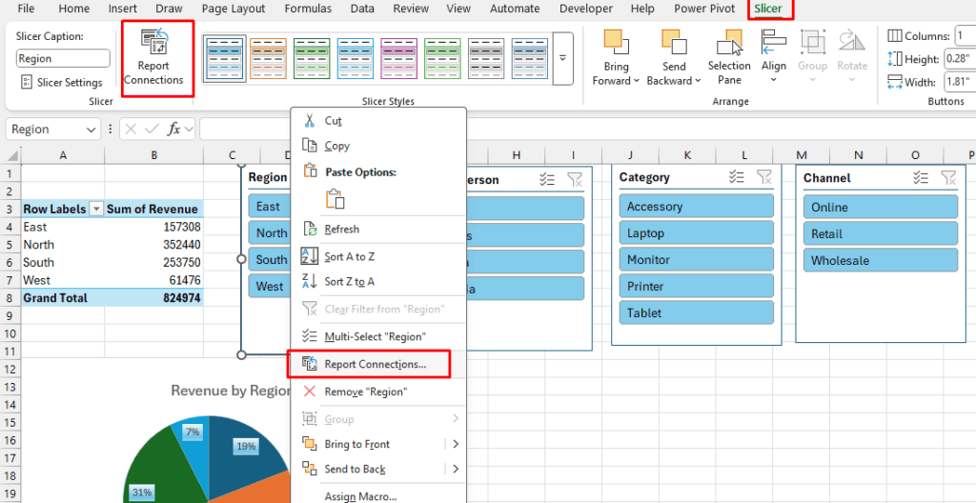Screen dimensions: 976x503
Task: Switch to the Power Pivot tab
Action: pyautogui.click(x=704, y=9)
